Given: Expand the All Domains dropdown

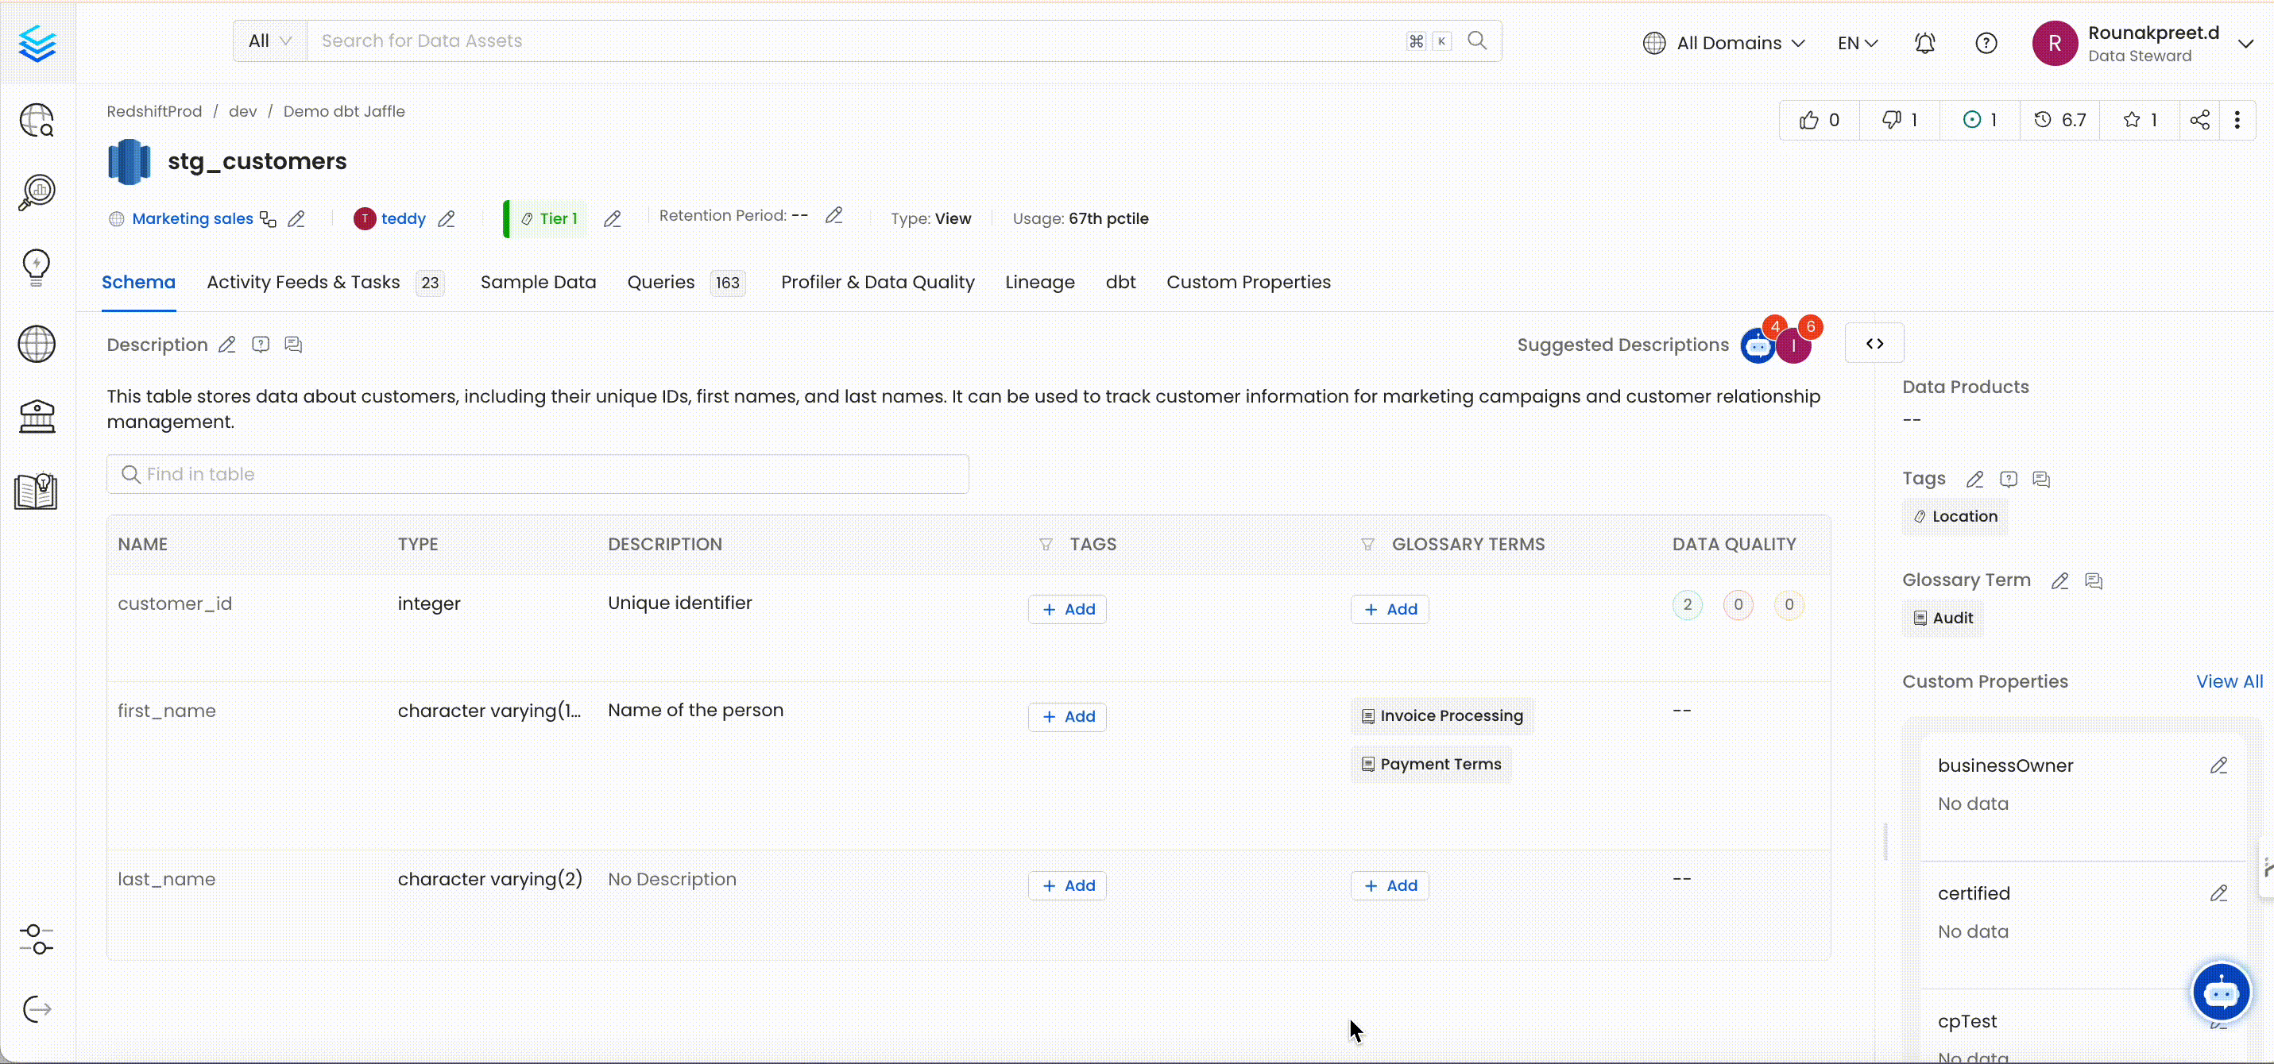Looking at the screenshot, I should (1723, 41).
